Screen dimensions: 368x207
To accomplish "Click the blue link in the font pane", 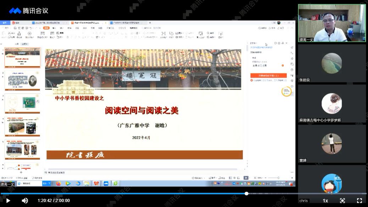I will pos(261,47).
